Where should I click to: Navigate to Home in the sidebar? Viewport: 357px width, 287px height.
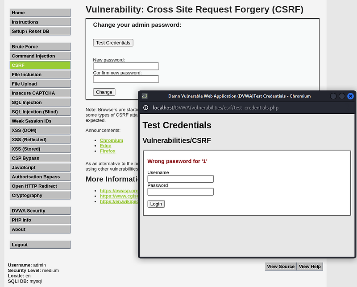point(40,12)
